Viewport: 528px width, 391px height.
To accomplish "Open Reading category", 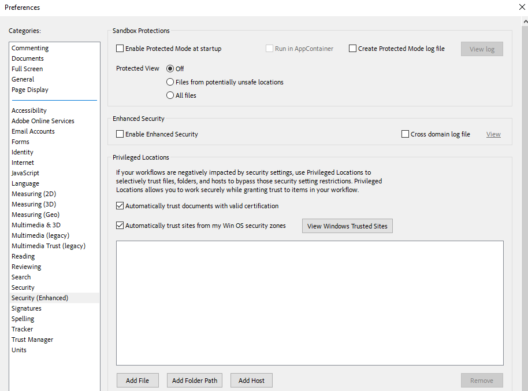I will pyautogui.click(x=54, y=256).
